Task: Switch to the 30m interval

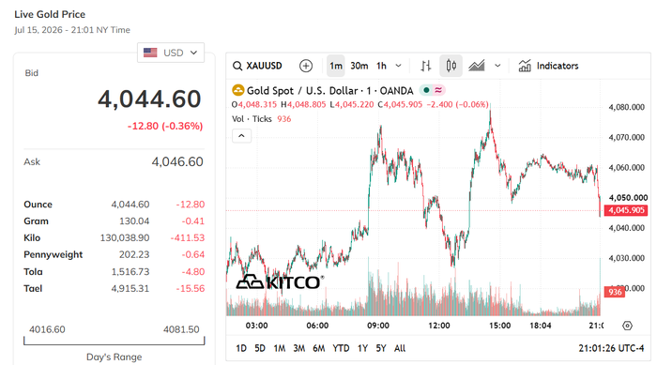Action: click(359, 66)
